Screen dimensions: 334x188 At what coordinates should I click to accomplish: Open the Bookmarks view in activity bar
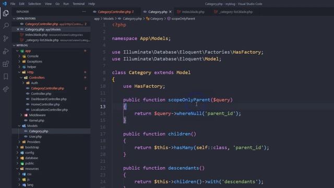[x=6, y=76]
